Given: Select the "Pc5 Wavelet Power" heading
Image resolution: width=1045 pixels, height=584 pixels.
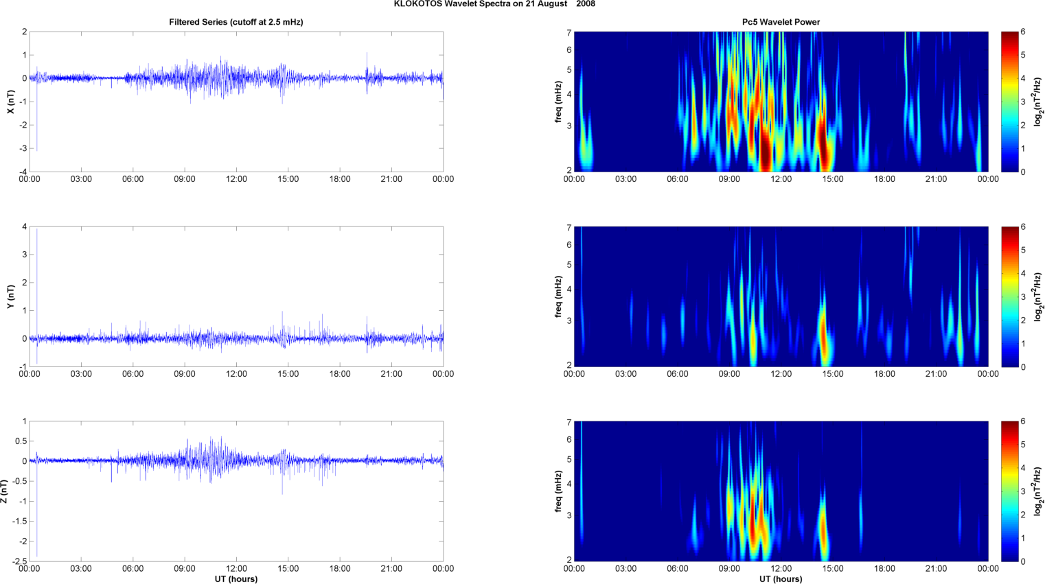Looking at the screenshot, I should tap(781, 22).
